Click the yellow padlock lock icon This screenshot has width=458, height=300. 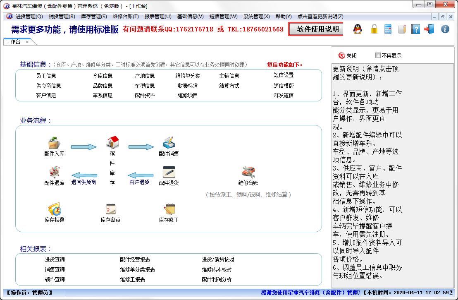(x=374, y=29)
